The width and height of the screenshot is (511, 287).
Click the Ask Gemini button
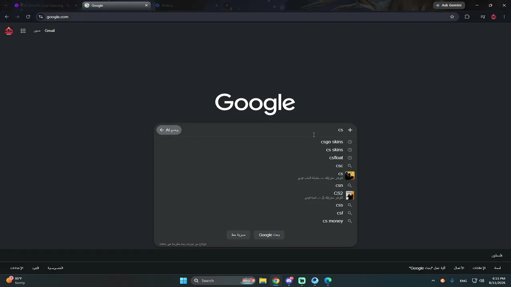449,6
